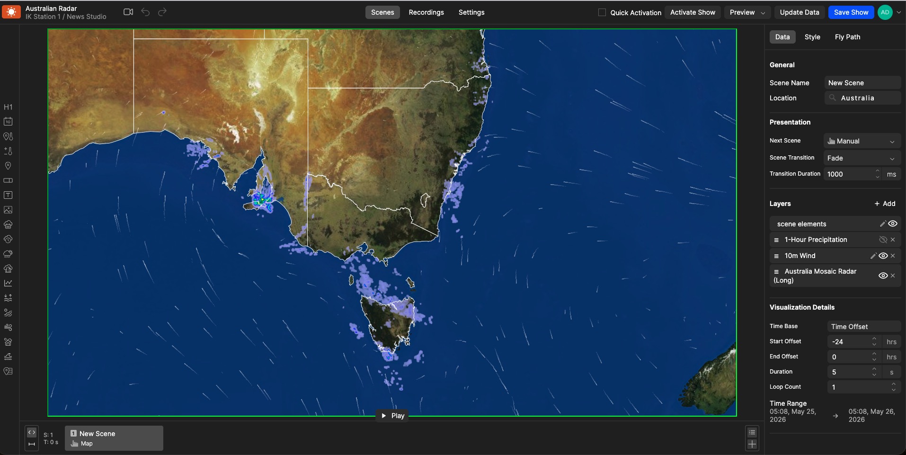Click the cloud with clock icon
This screenshot has height=455, width=906.
(x=8, y=239)
